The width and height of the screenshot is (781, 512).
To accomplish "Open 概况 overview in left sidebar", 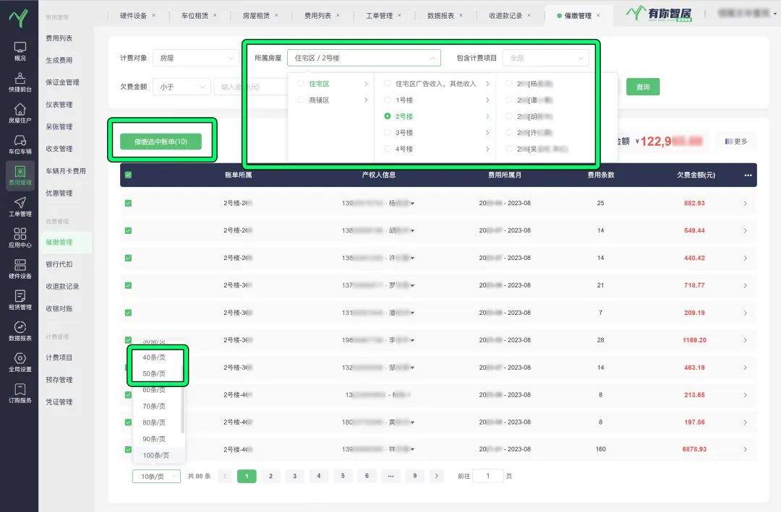I will 20,51.
